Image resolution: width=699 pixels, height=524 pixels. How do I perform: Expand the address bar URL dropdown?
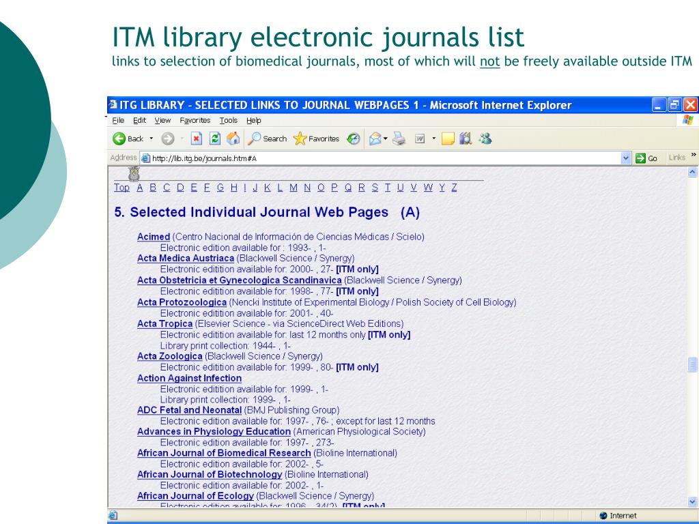click(x=626, y=158)
